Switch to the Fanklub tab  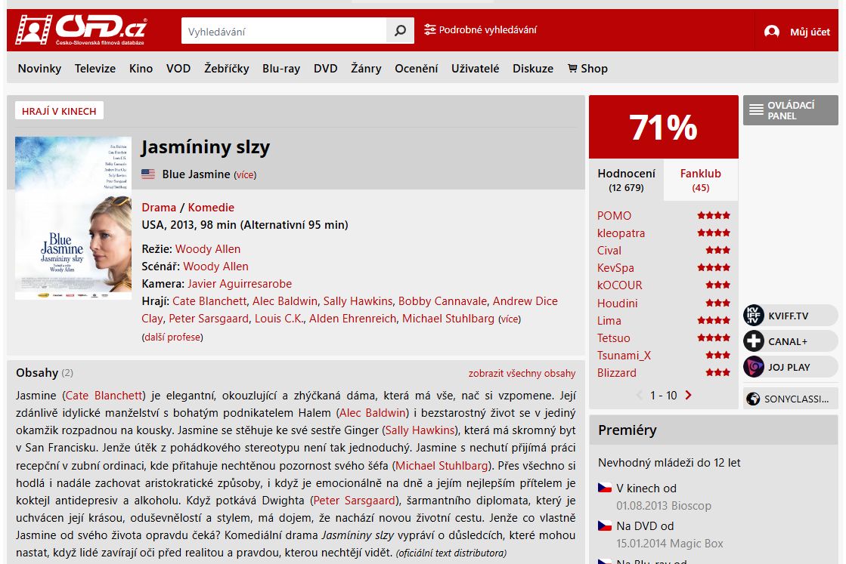[700, 180]
